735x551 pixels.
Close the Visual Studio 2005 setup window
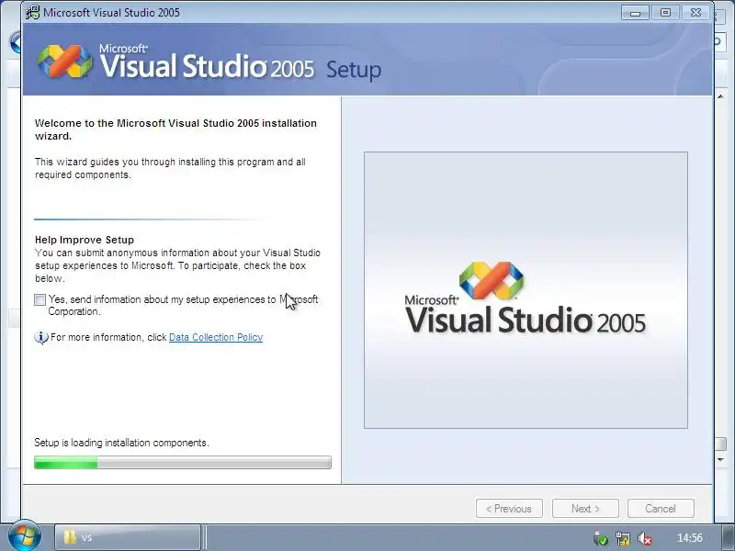point(696,13)
